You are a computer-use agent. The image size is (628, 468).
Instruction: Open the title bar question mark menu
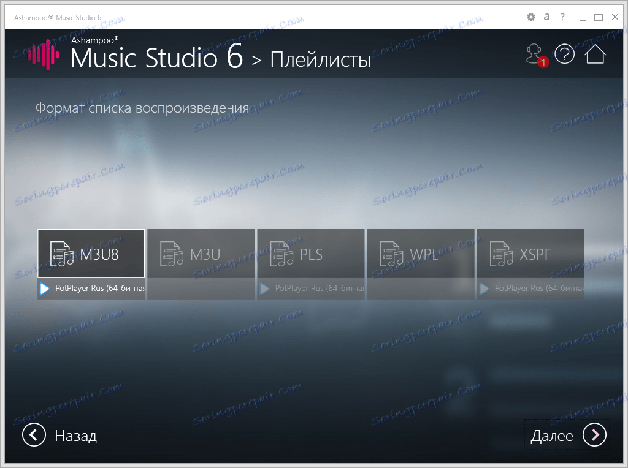pos(562,17)
